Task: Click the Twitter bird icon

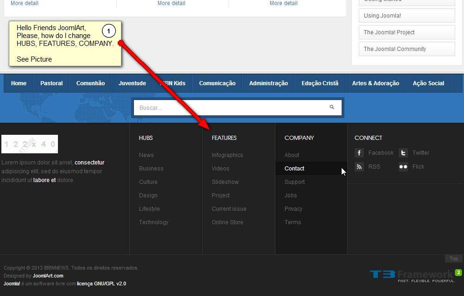Action: click(403, 153)
